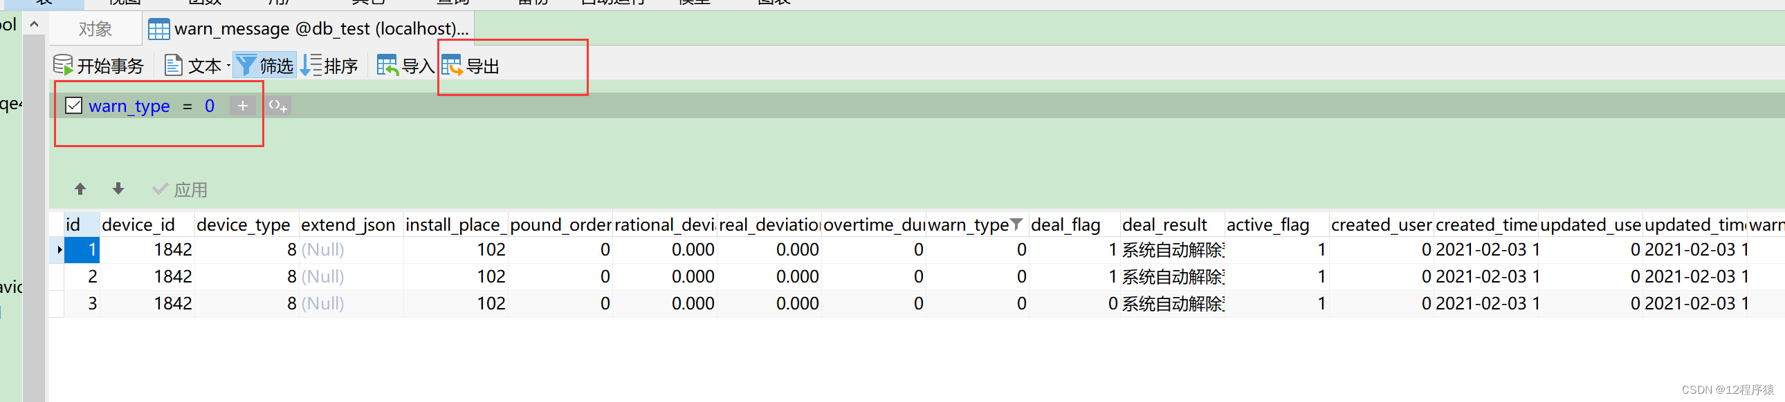Click the created_user column header
This screenshot has height=402, width=1785.
[1381, 225]
